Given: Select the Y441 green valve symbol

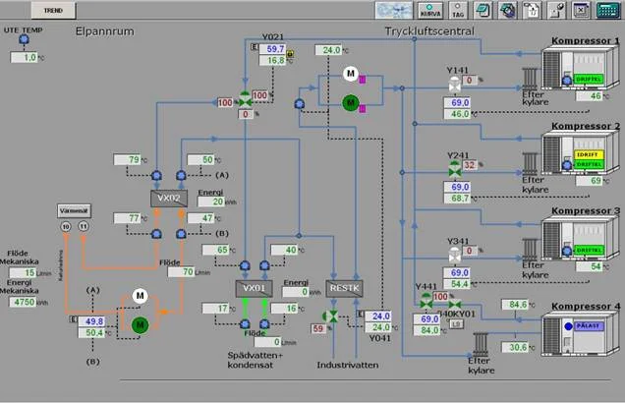Looking at the screenshot, I should (x=426, y=301).
